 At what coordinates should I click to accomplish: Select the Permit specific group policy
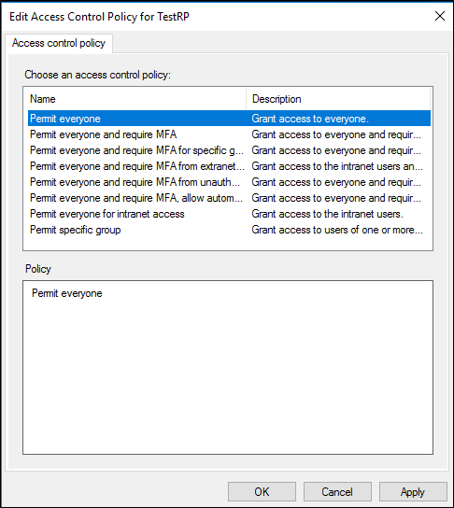click(229, 230)
